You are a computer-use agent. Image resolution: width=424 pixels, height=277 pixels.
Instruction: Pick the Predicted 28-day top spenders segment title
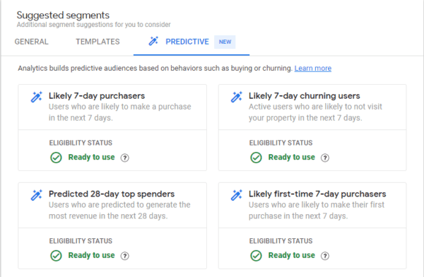[112, 194]
